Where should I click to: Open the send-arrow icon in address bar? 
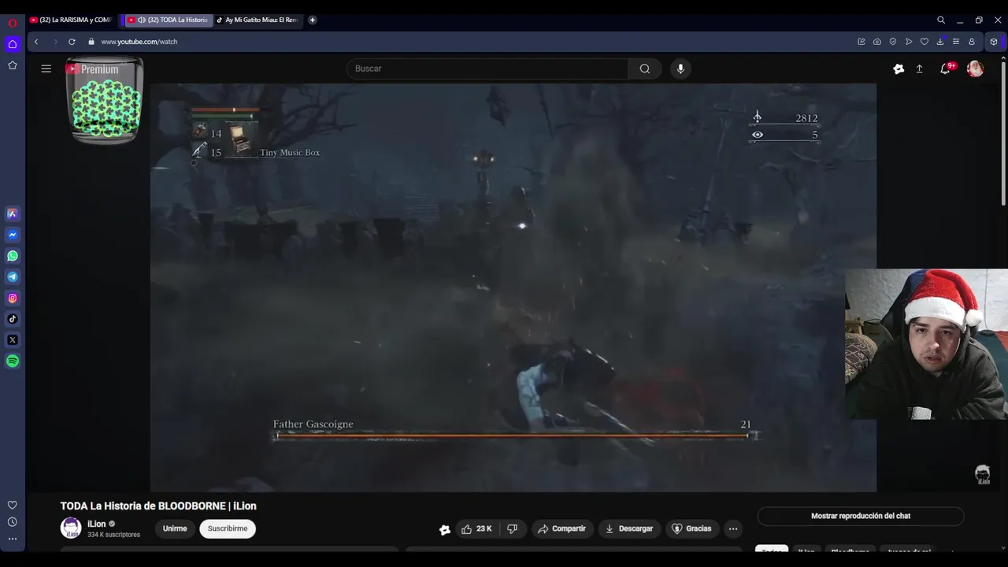(908, 42)
